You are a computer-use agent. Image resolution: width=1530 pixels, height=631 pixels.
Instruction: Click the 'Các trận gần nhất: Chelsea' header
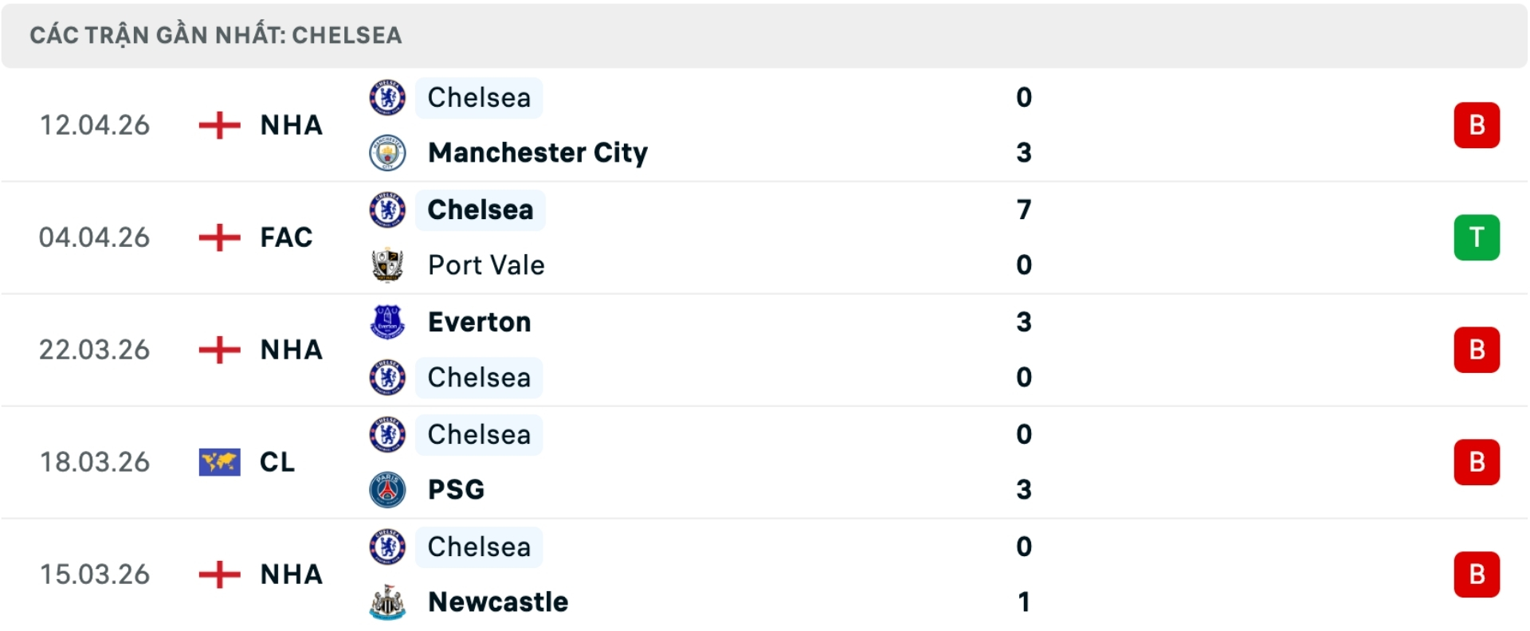coord(216,35)
